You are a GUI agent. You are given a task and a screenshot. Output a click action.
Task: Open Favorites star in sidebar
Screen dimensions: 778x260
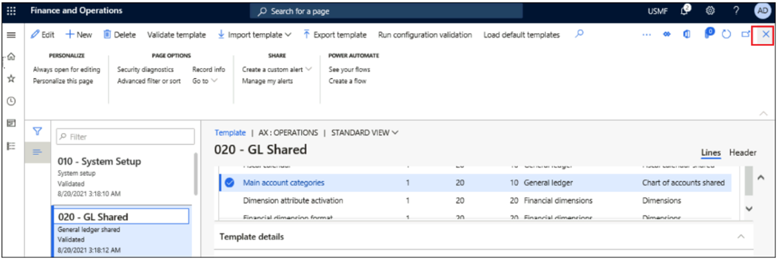pos(11,79)
